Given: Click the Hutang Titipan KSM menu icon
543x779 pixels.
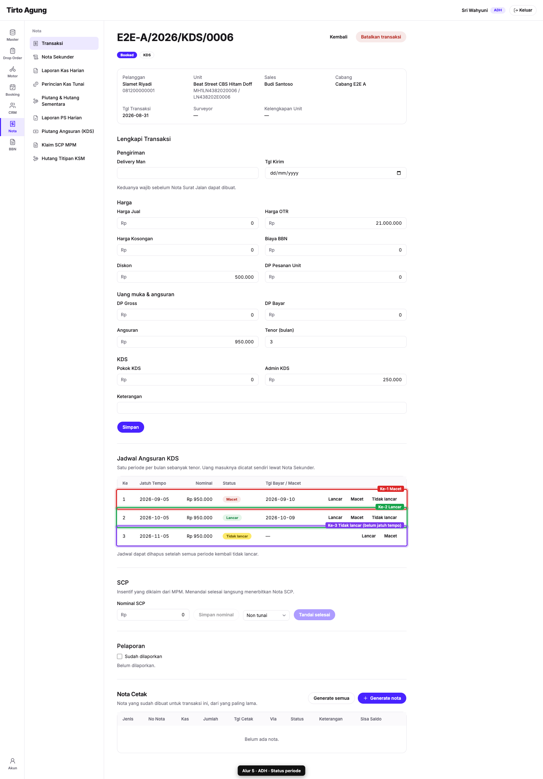Looking at the screenshot, I should point(36,158).
